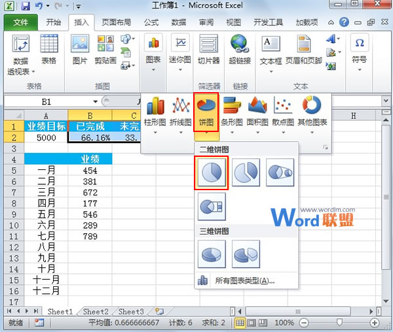Click the Header and Footer icon

(x=304, y=44)
